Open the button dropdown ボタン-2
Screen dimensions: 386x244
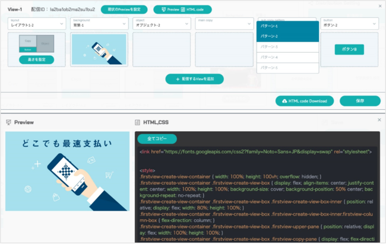pos(349,24)
